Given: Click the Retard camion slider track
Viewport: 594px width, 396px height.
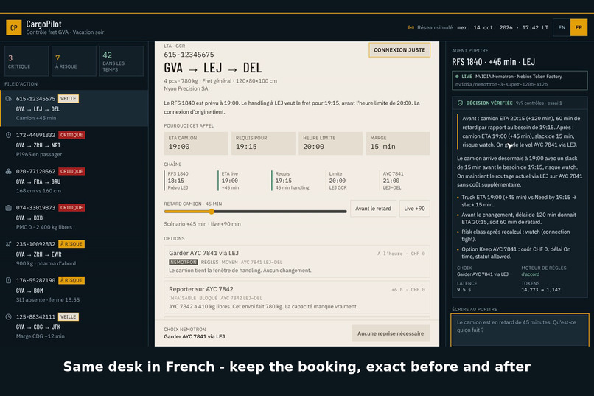Looking at the screenshot, I should coord(255,212).
